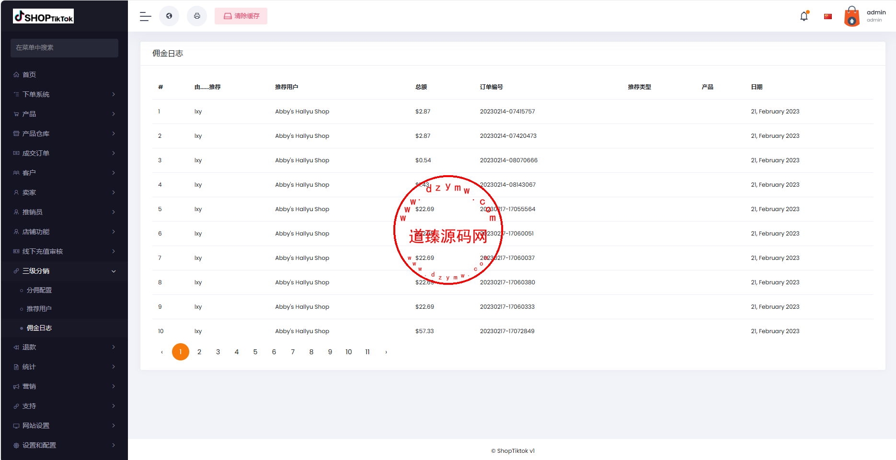The image size is (896, 460).
Task: Open the admin user name menu
Action: (x=876, y=16)
